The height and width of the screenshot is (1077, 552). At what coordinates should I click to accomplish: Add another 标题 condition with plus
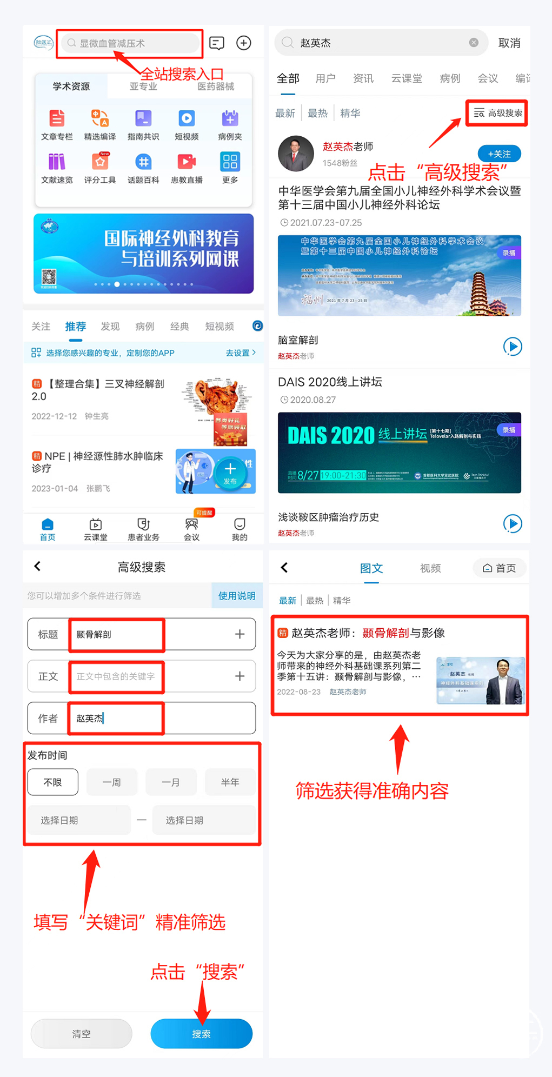pos(240,634)
